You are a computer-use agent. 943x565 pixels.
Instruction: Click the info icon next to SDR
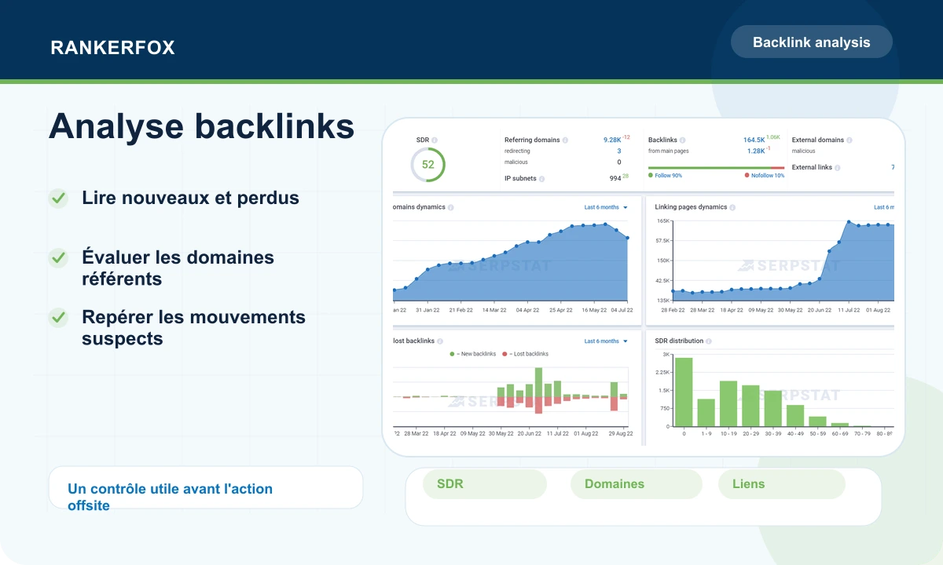(435, 140)
